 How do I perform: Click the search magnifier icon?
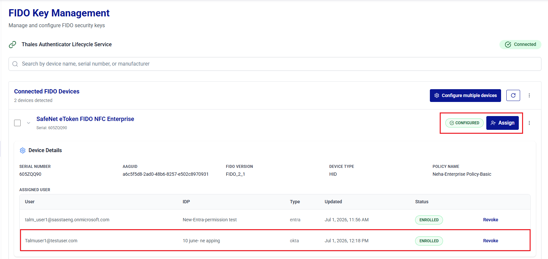(15, 64)
